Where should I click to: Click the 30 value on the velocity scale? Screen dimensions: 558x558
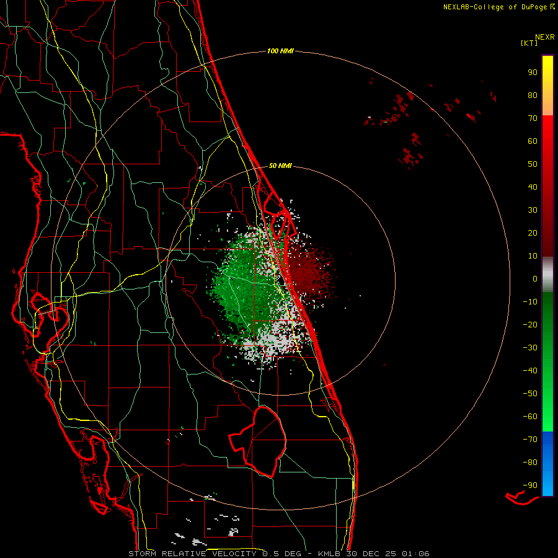click(x=533, y=210)
